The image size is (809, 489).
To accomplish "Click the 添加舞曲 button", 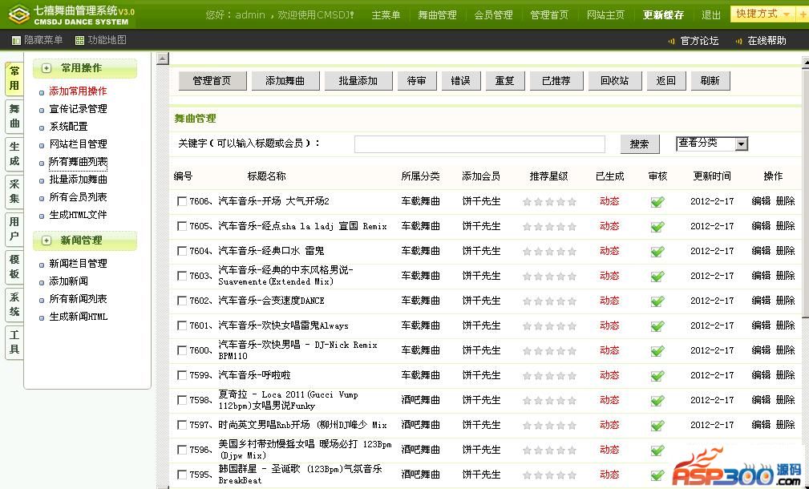I will [x=285, y=81].
